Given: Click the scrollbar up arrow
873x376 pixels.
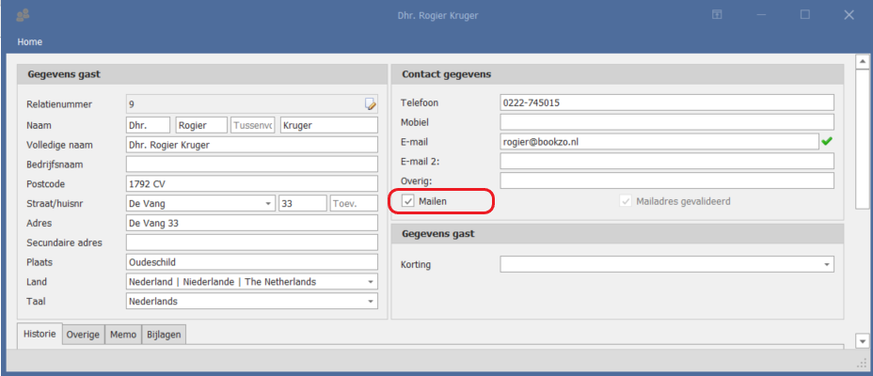Looking at the screenshot, I should click(862, 61).
